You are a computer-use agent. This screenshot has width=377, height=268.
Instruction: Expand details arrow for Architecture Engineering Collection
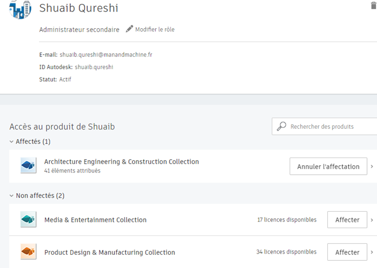[x=371, y=166]
